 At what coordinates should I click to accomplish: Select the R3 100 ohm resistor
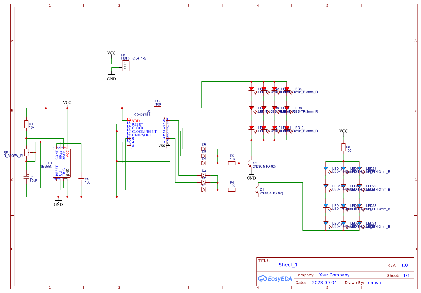point(158,108)
